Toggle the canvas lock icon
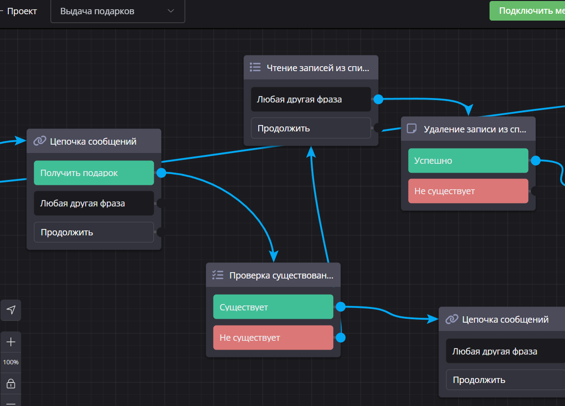The image size is (565, 406). click(x=11, y=383)
